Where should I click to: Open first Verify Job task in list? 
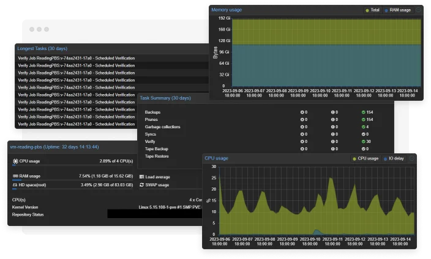pos(77,57)
